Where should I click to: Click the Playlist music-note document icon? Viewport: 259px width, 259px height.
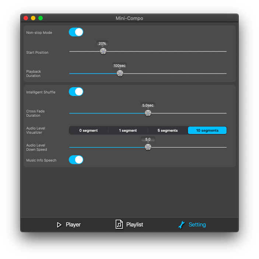point(119,224)
